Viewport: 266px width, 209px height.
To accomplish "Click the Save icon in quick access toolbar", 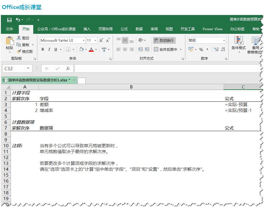I will click(9, 20).
